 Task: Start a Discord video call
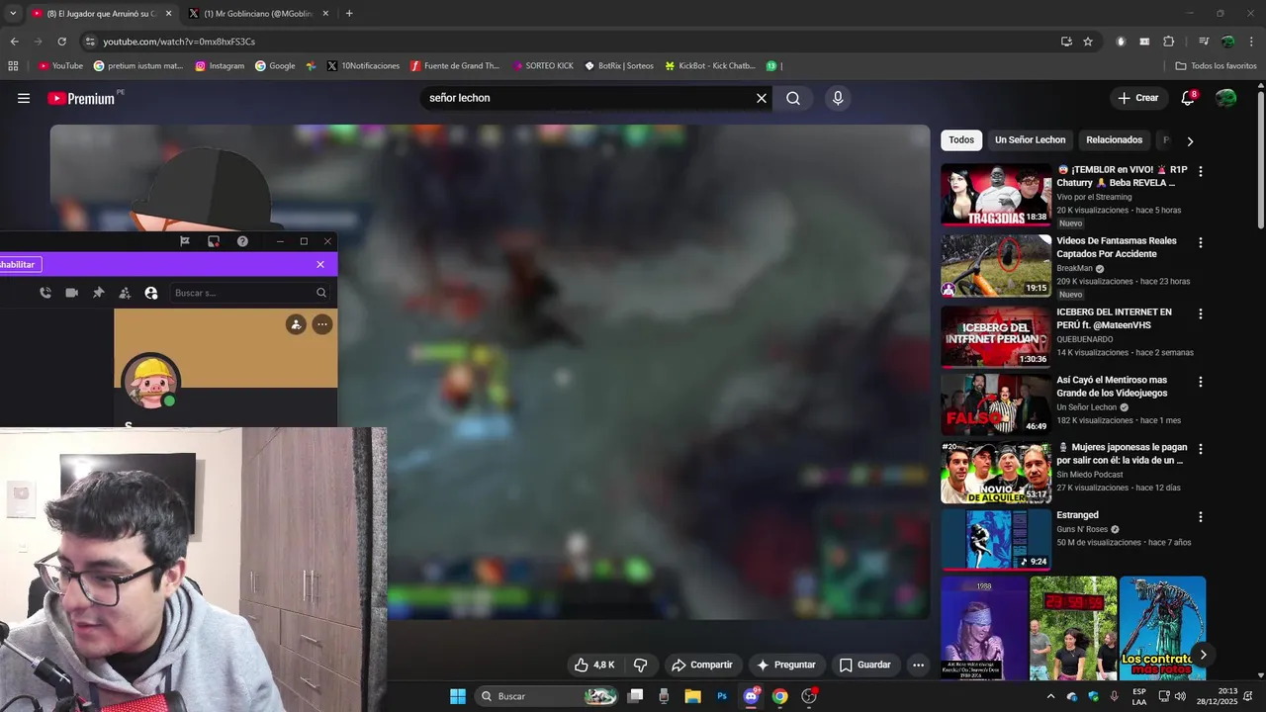[x=71, y=293]
